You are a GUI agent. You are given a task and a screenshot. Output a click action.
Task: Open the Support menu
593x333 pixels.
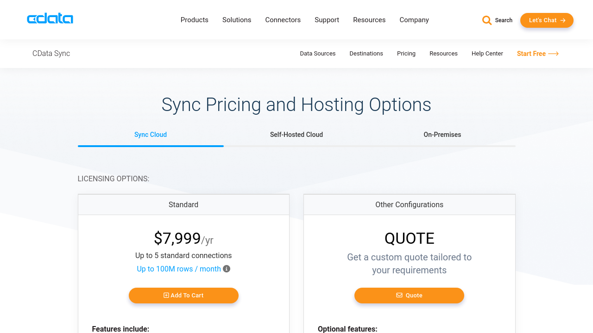pyautogui.click(x=327, y=20)
